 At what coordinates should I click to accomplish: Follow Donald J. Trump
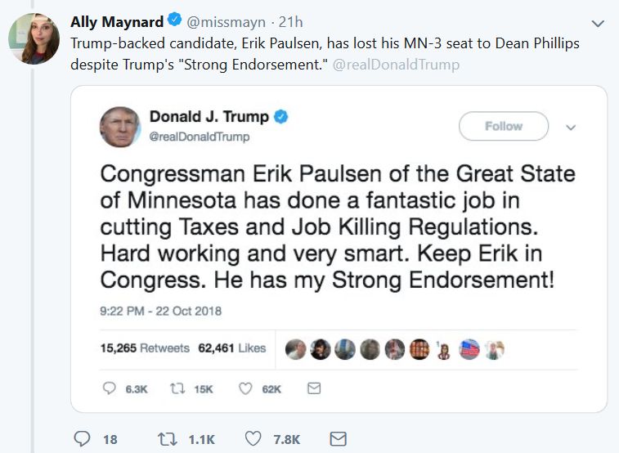click(504, 127)
